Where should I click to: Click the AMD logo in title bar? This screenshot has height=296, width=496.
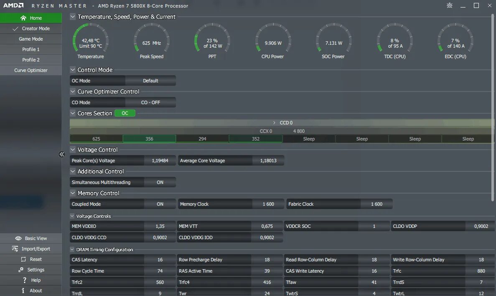pos(13,5)
